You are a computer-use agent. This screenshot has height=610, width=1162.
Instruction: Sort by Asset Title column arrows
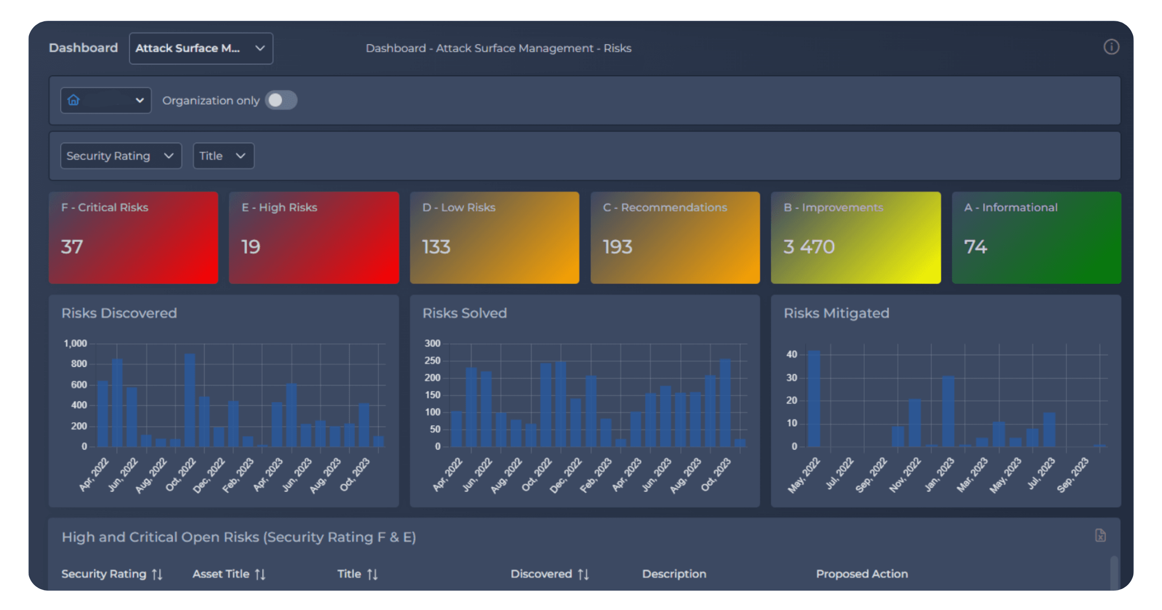coord(260,574)
